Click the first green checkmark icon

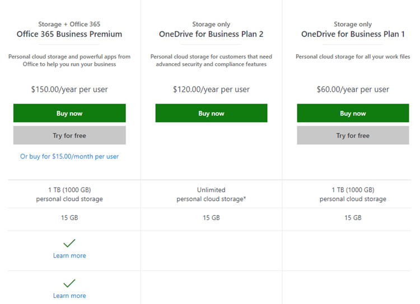69,244
